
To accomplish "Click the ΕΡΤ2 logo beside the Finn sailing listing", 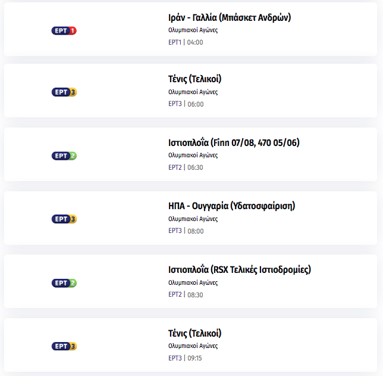I will click(x=64, y=156).
